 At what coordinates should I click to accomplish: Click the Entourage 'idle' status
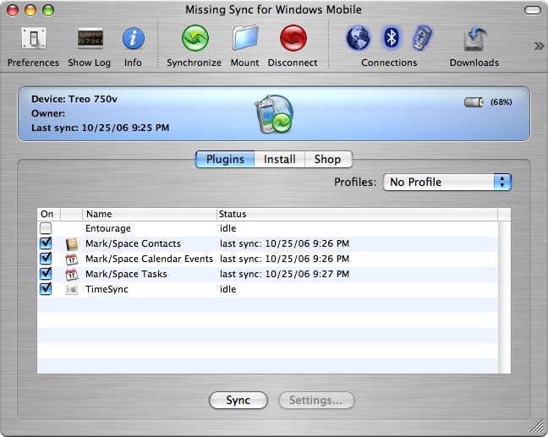tap(227, 228)
